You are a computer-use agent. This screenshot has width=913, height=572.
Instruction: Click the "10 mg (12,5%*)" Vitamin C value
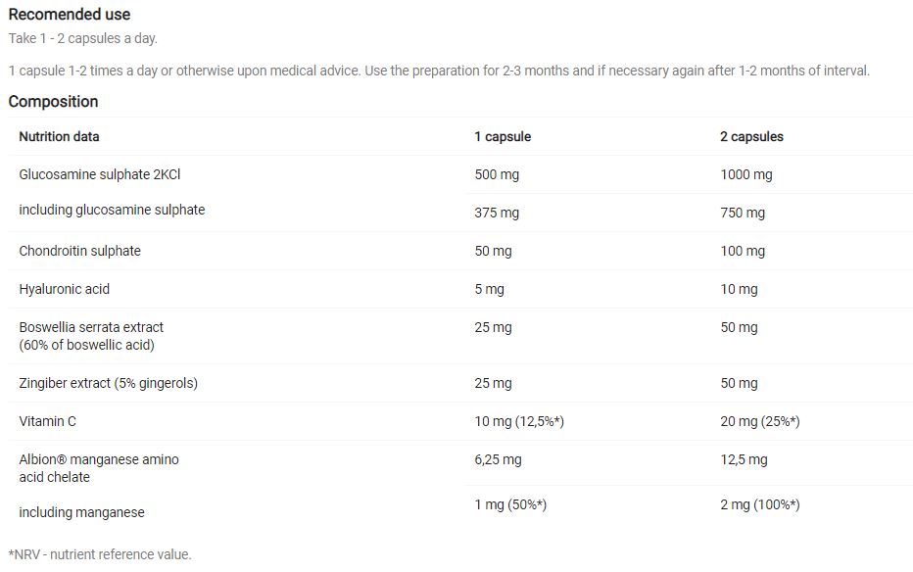coord(519,421)
